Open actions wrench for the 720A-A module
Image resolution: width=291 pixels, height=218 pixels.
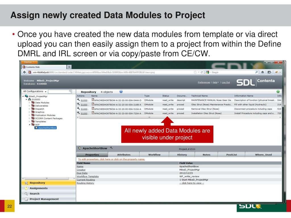pos(78,113)
